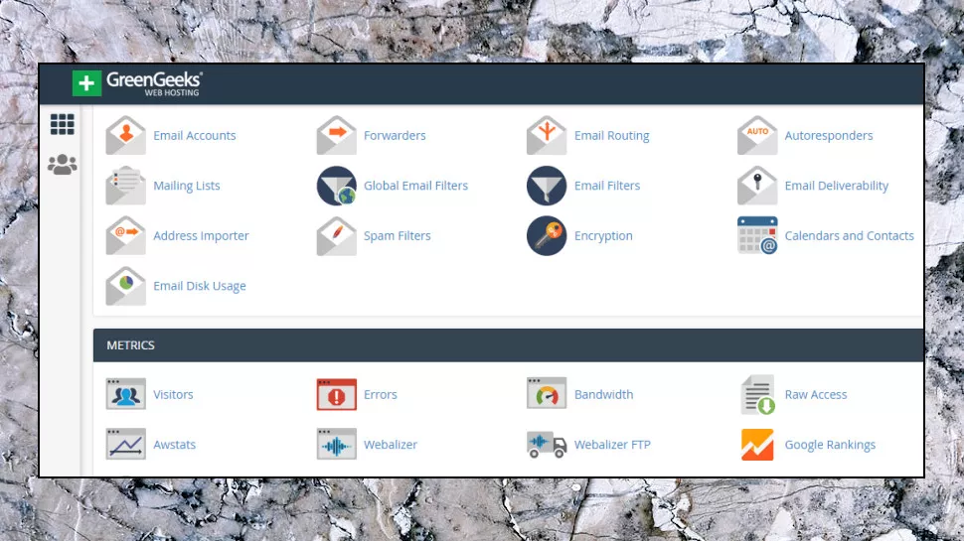Open the Email Disk Usage link
This screenshot has width=964, height=541.
(x=199, y=286)
